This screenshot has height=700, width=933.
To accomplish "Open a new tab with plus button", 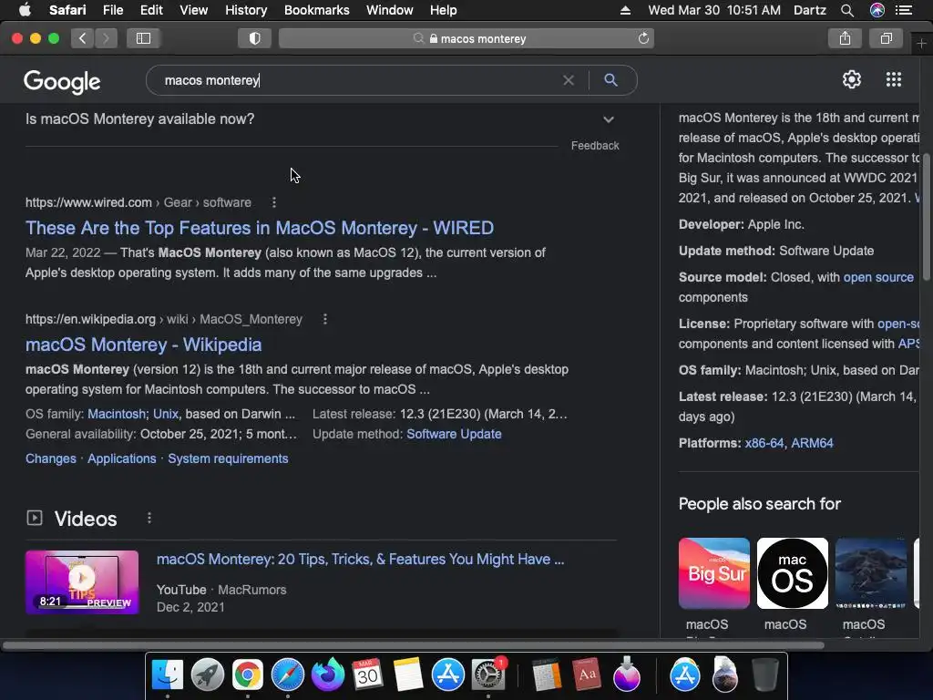I will 921,44.
